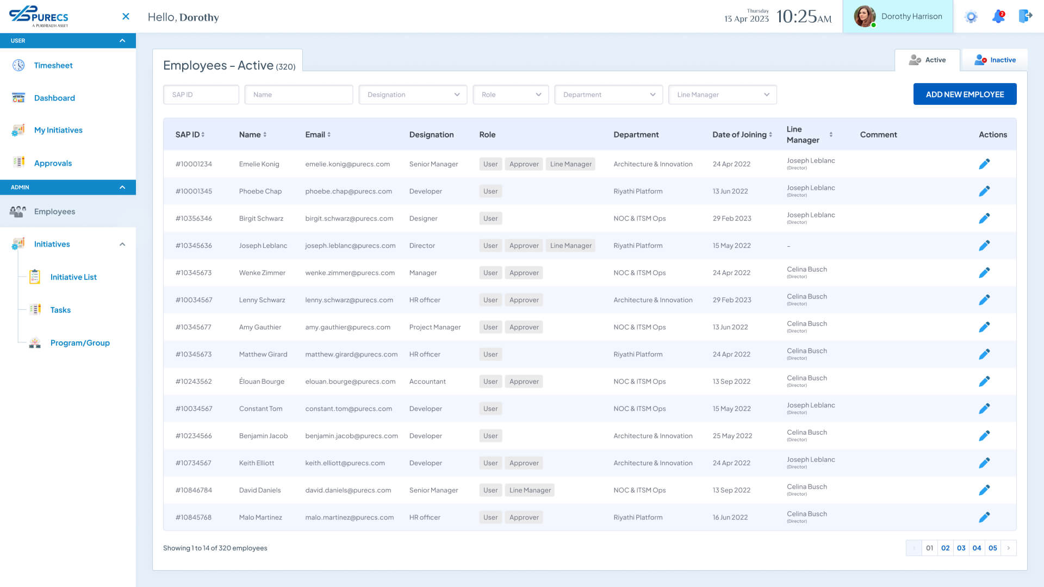Viewport: 1044px width, 587px height.
Task: Switch to the Inactive tab
Action: click(x=995, y=60)
